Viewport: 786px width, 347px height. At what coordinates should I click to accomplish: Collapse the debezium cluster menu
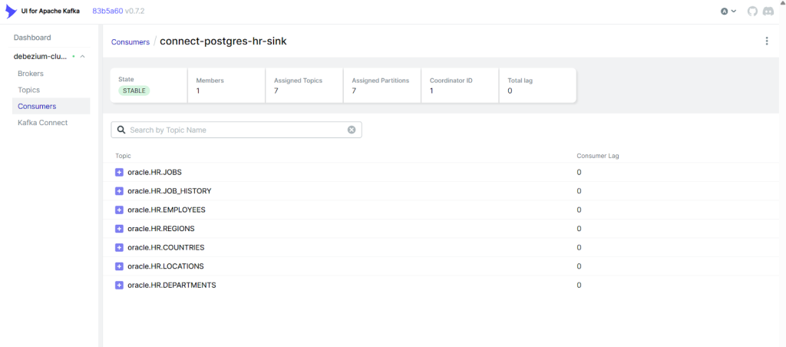click(x=83, y=57)
